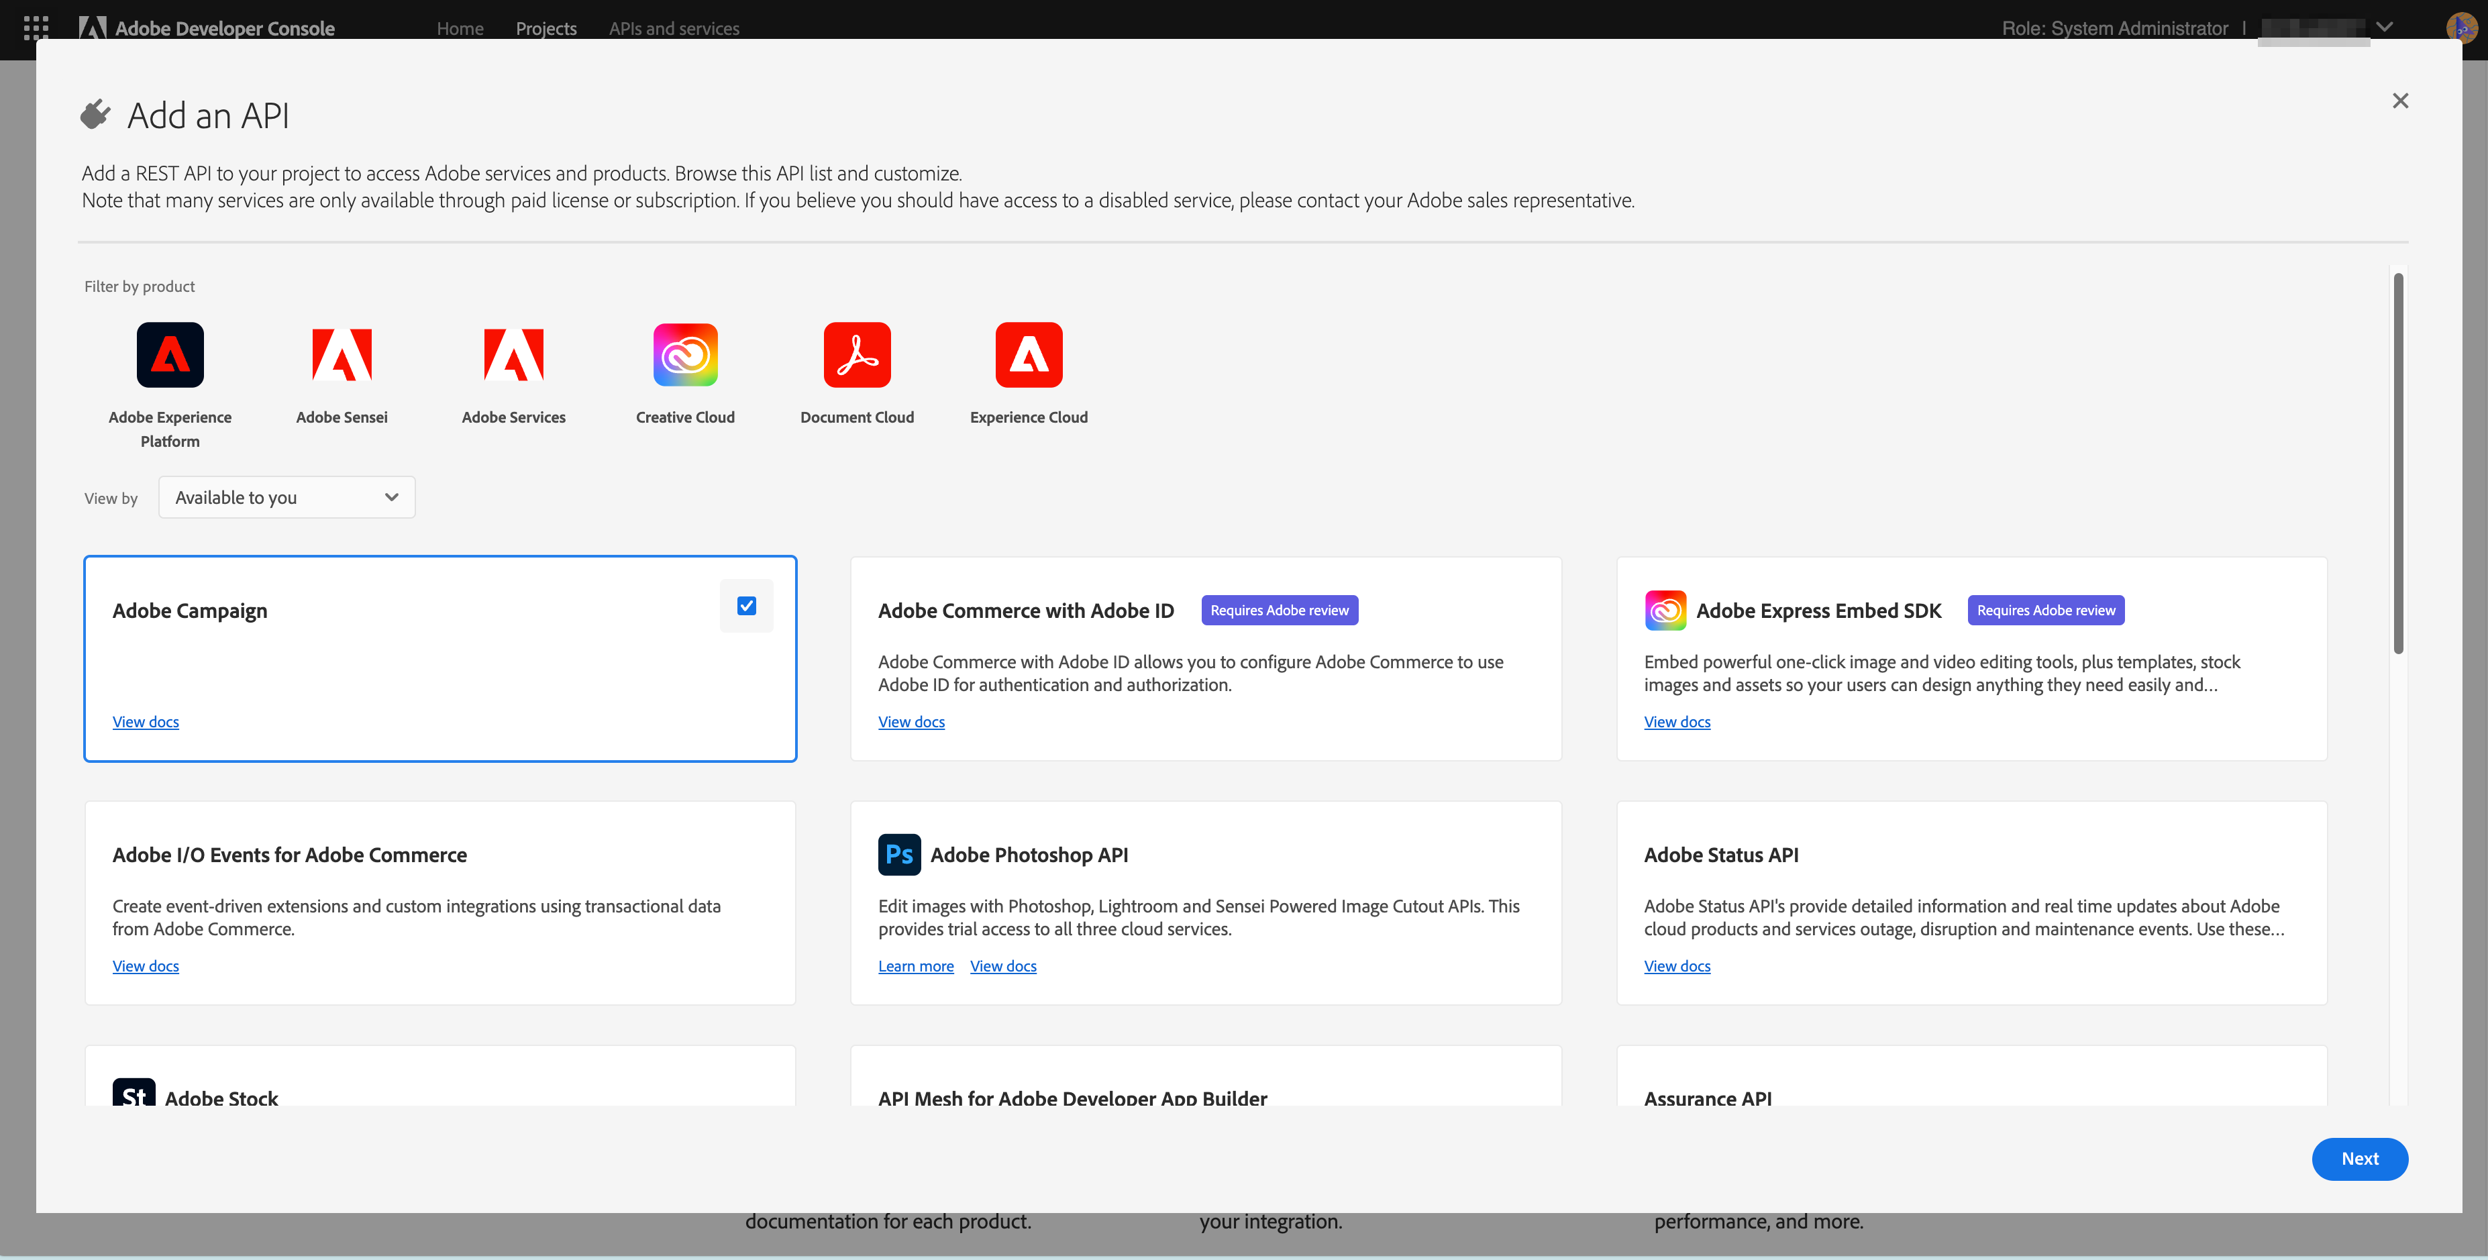This screenshot has width=2488, height=1260.
Task: Close the Add an API dialog
Action: coord(2399,101)
